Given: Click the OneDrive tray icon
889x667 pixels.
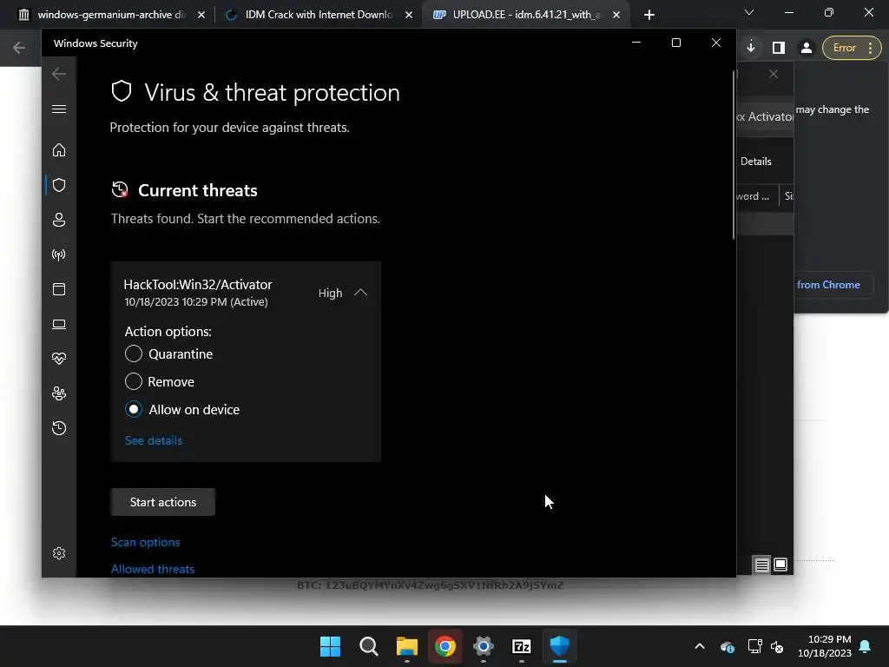Looking at the screenshot, I should click(x=728, y=646).
